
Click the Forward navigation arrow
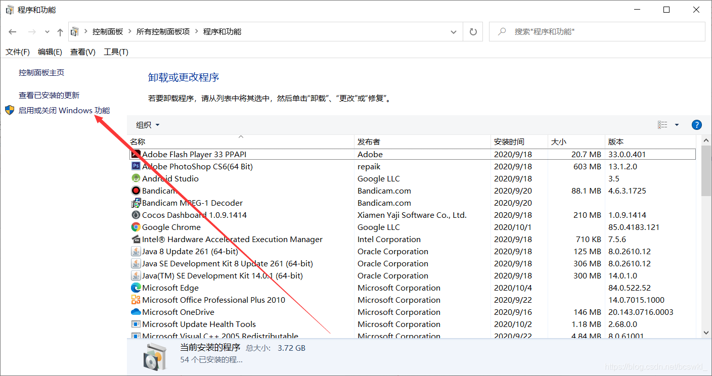[32, 32]
